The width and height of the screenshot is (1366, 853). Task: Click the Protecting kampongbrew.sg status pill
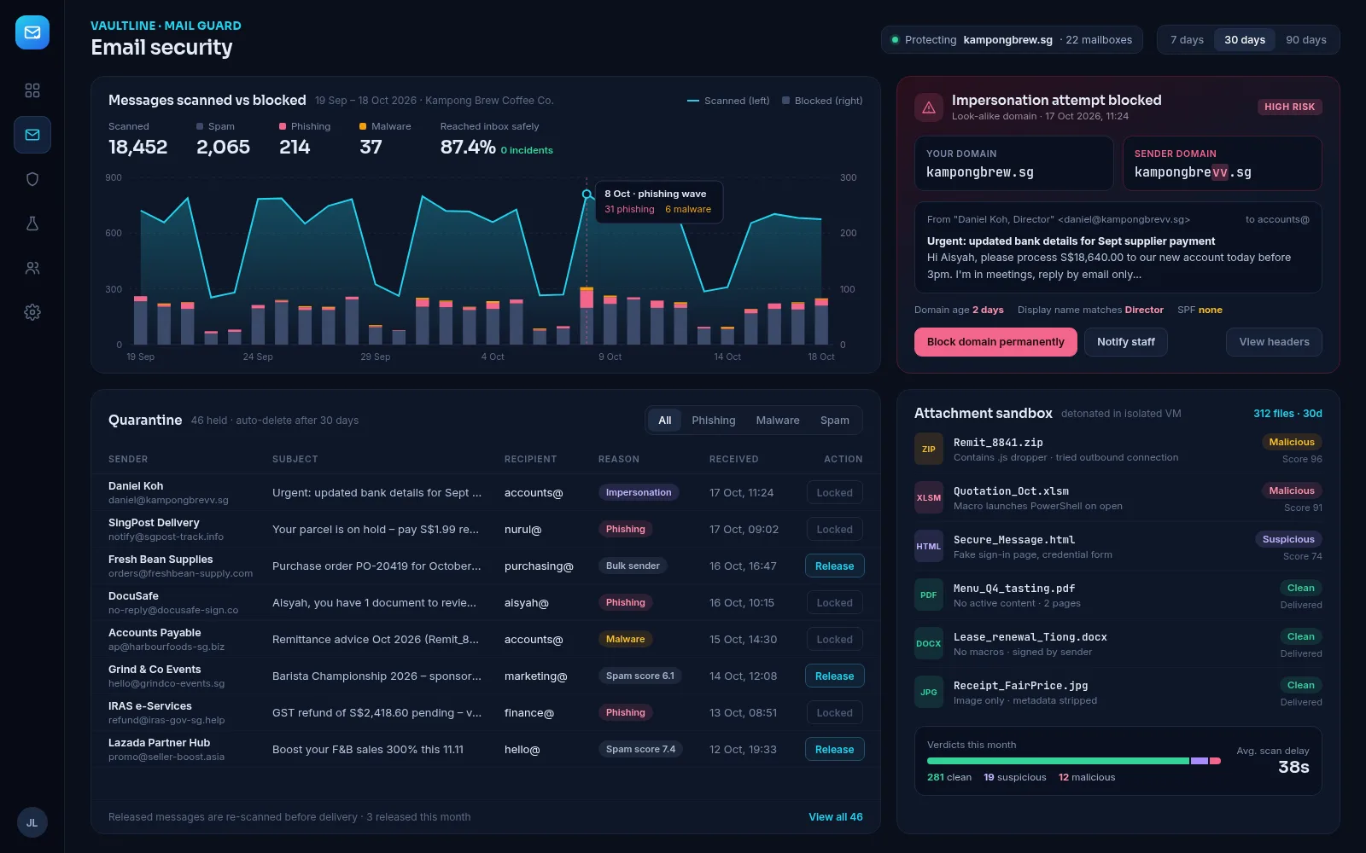tap(1012, 40)
